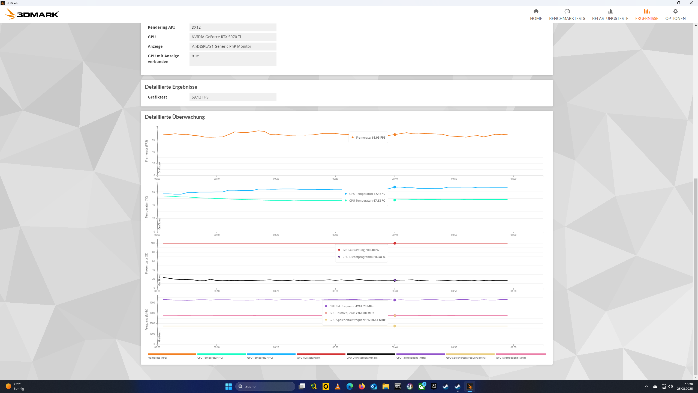The image size is (698, 393).
Task: Launch Epic Games from taskbar
Action: click(434, 386)
